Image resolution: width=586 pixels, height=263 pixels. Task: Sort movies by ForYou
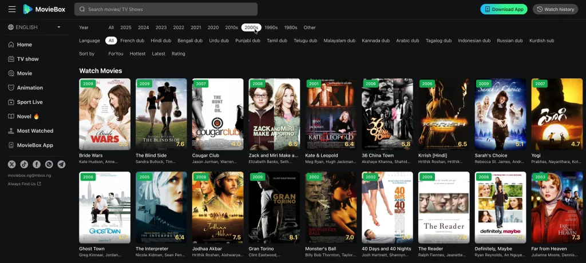click(116, 54)
